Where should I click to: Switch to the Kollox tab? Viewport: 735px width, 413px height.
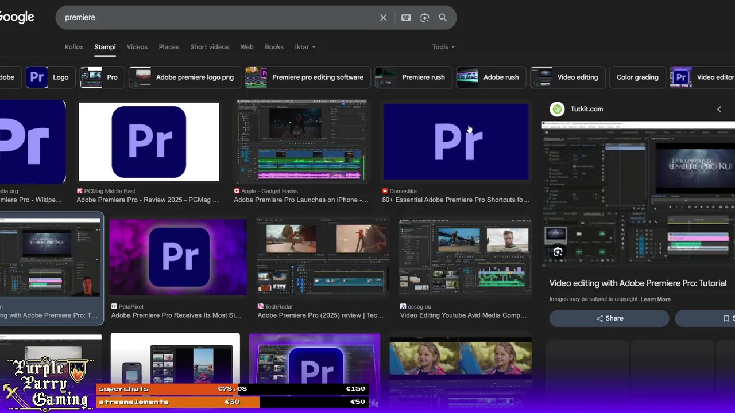pyautogui.click(x=74, y=47)
